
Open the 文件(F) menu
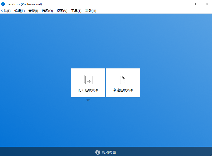[x=6, y=11]
